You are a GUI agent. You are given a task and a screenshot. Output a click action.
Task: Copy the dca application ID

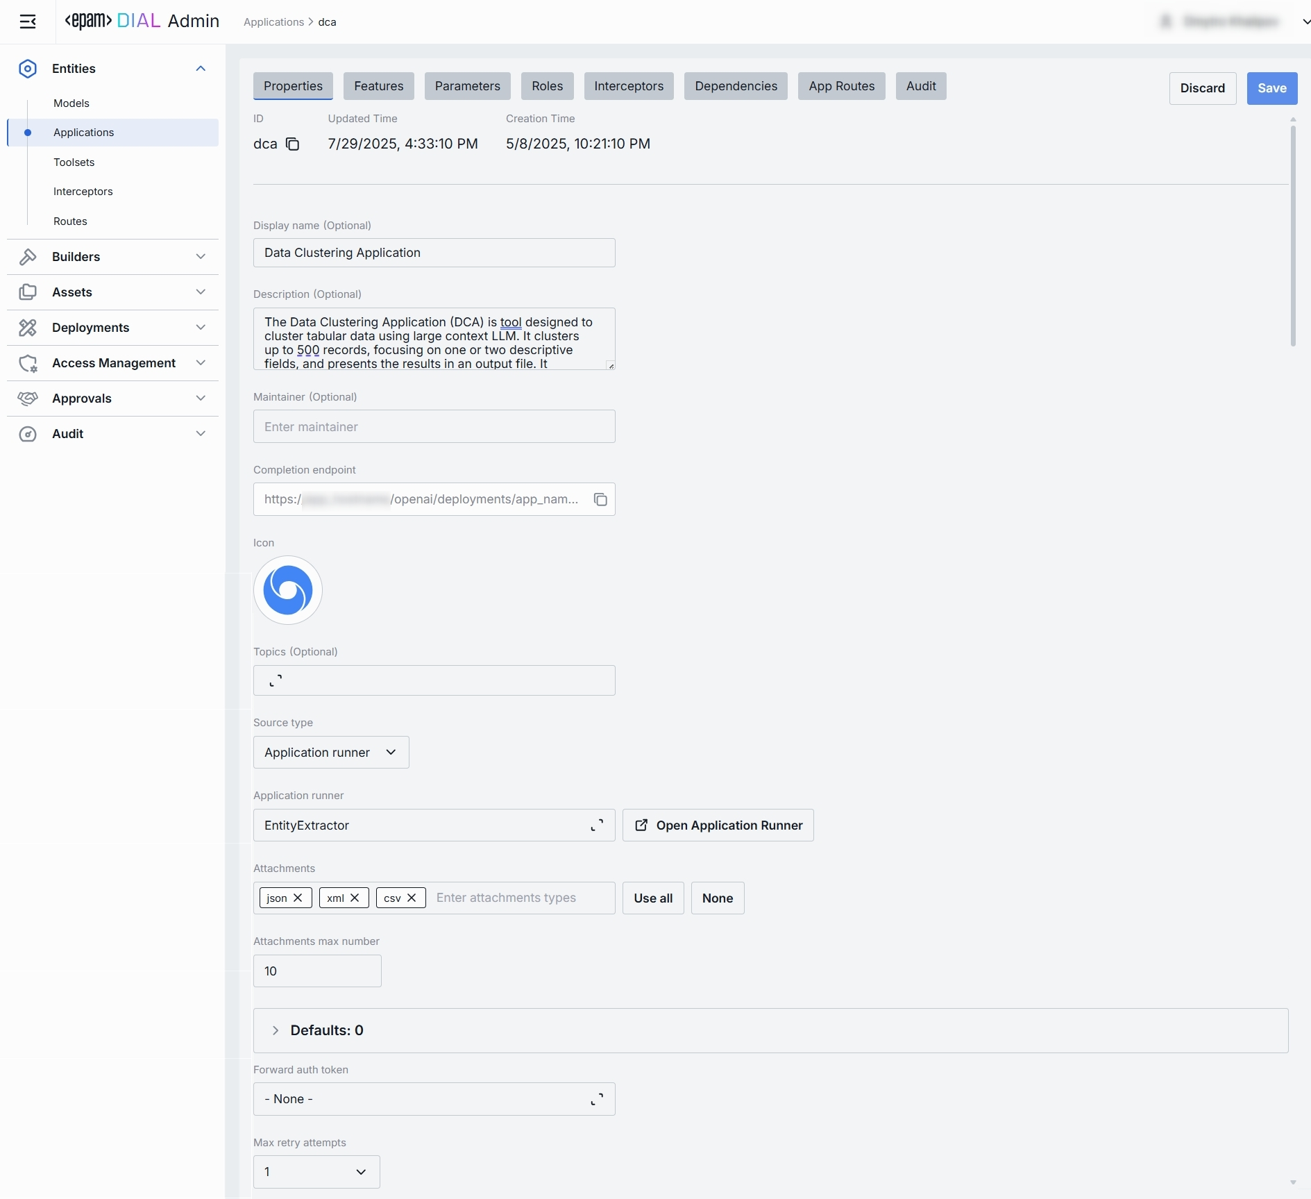pyautogui.click(x=293, y=144)
